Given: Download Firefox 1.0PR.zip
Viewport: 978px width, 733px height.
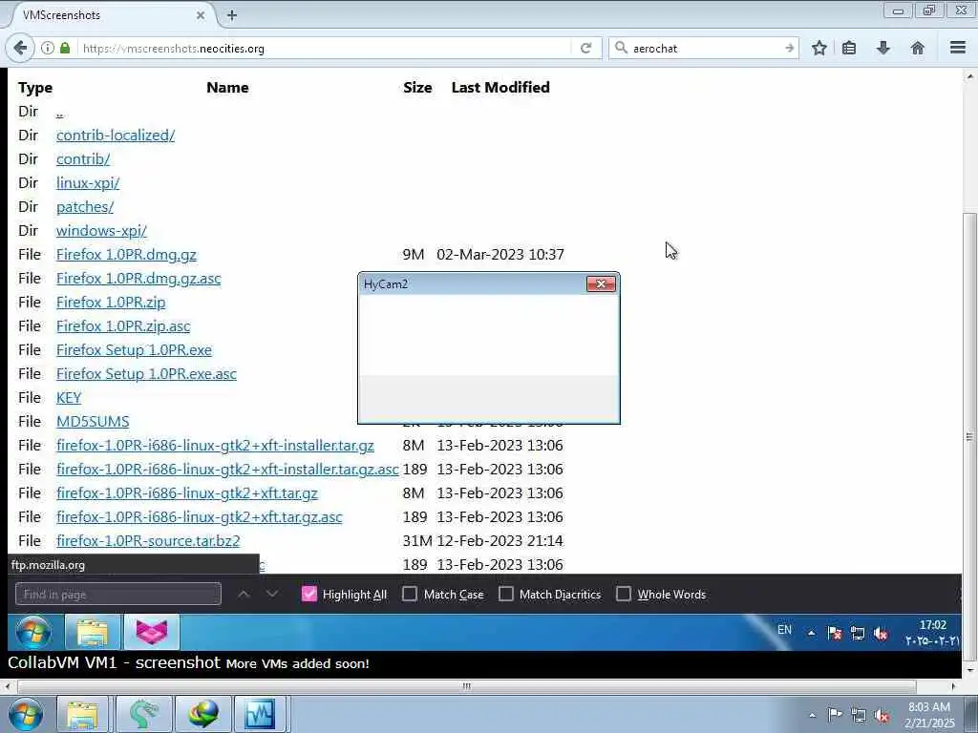Looking at the screenshot, I should pyautogui.click(x=111, y=303).
